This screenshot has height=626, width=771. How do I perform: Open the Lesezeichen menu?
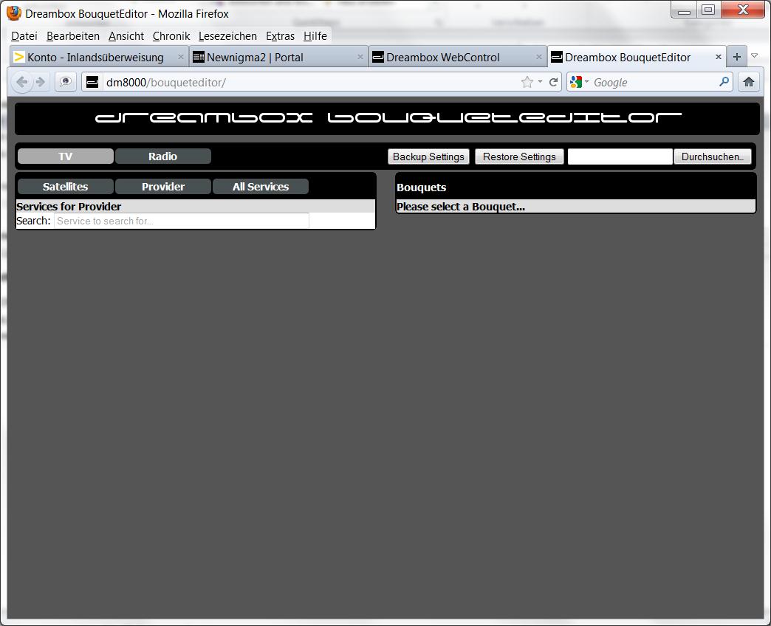[x=227, y=35]
